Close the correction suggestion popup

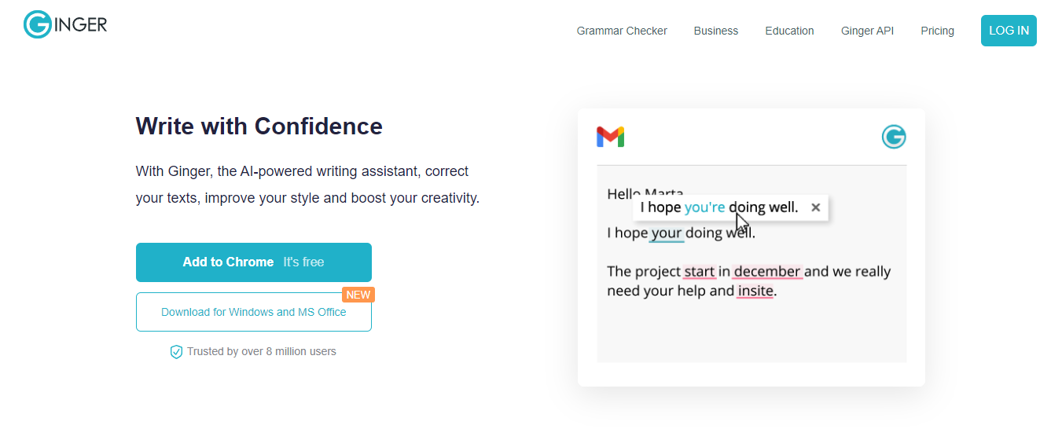(x=815, y=207)
